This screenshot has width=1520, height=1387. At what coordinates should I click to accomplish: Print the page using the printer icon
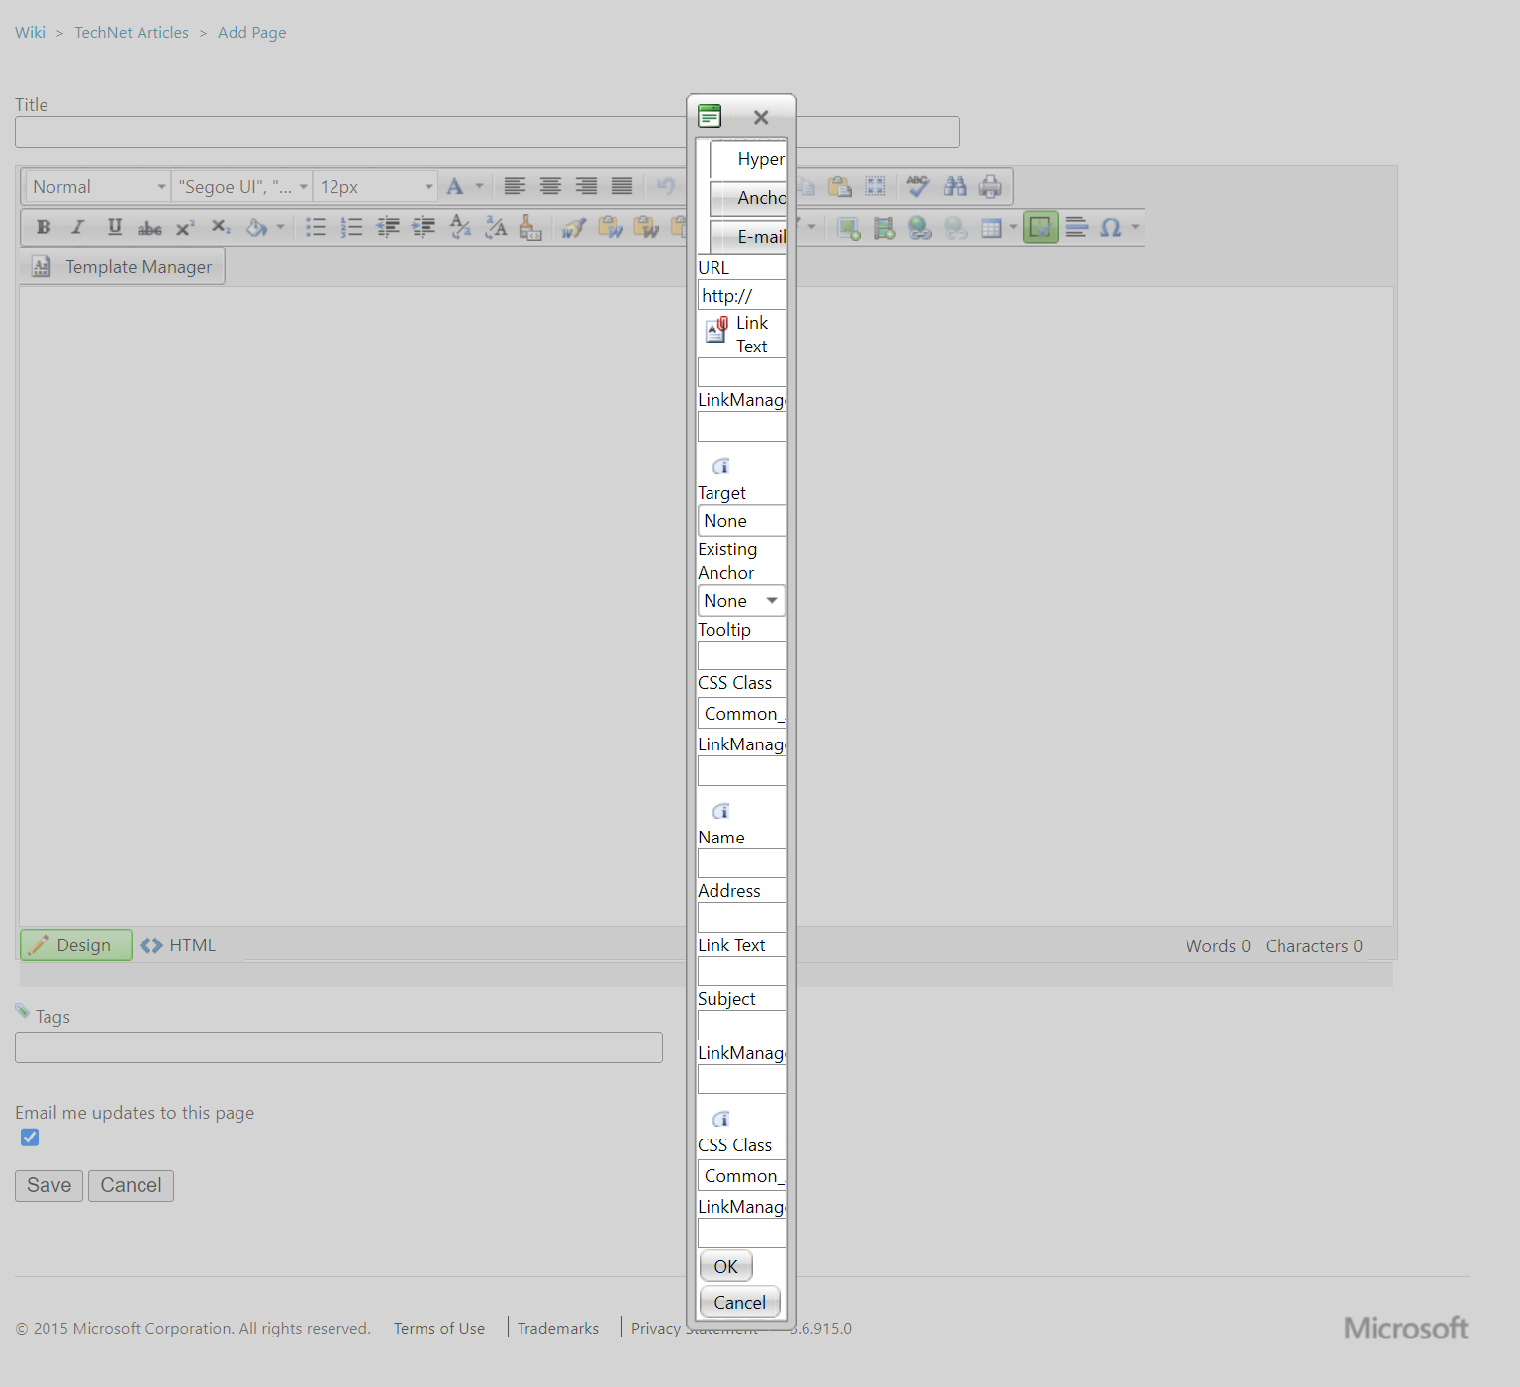(x=991, y=186)
